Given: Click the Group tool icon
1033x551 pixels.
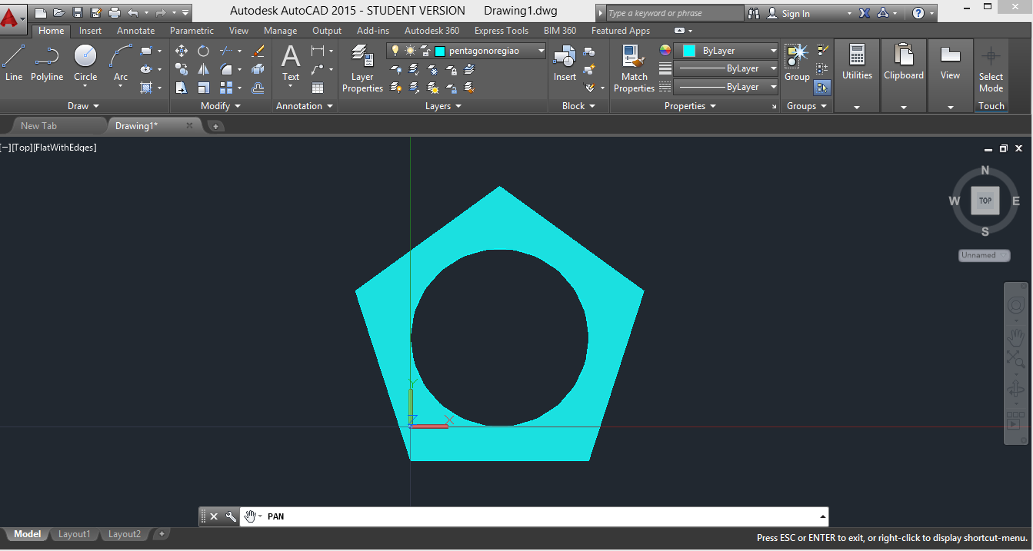Looking at the screenshot, I should (797, 63).
